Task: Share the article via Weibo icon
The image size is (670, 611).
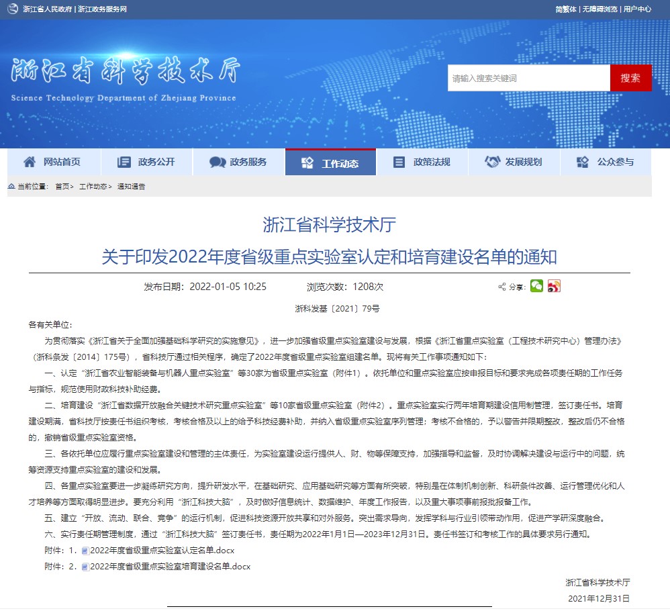Action: 554,286
